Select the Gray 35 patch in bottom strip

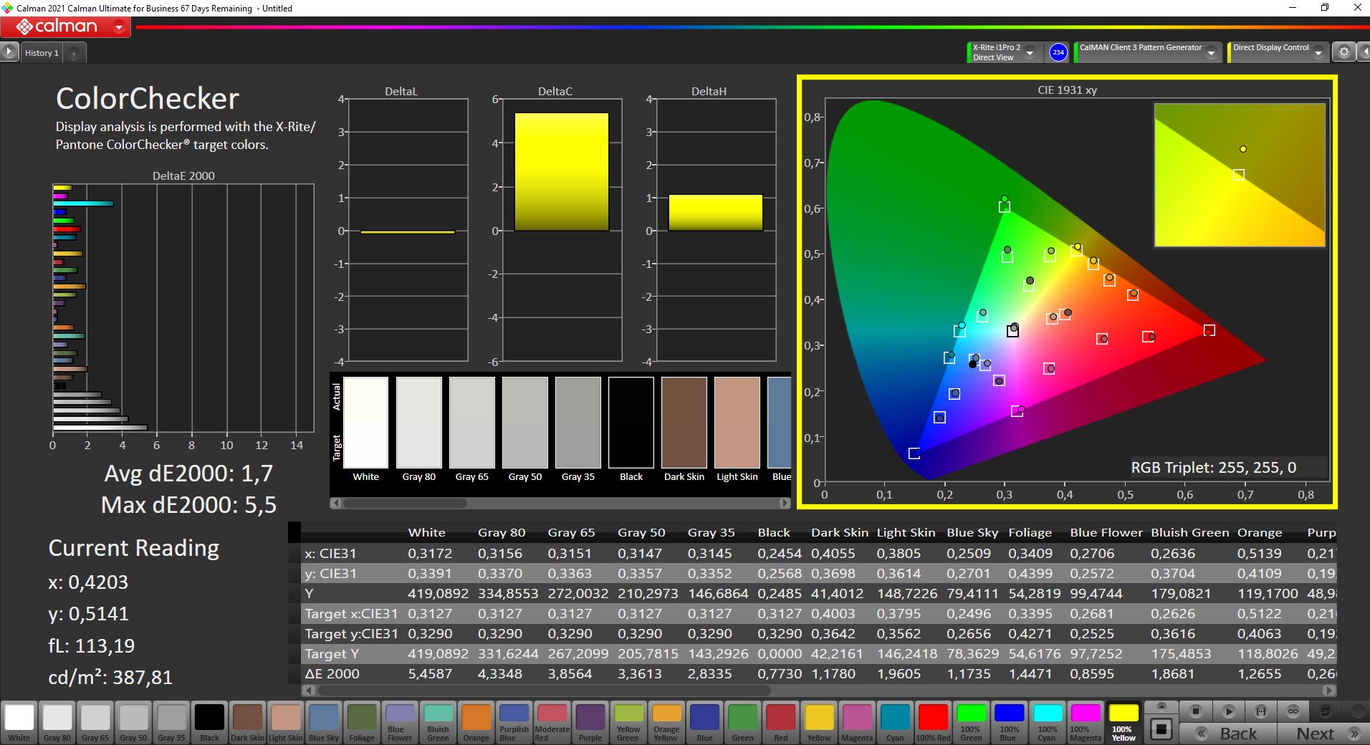[x=171, y=722]
